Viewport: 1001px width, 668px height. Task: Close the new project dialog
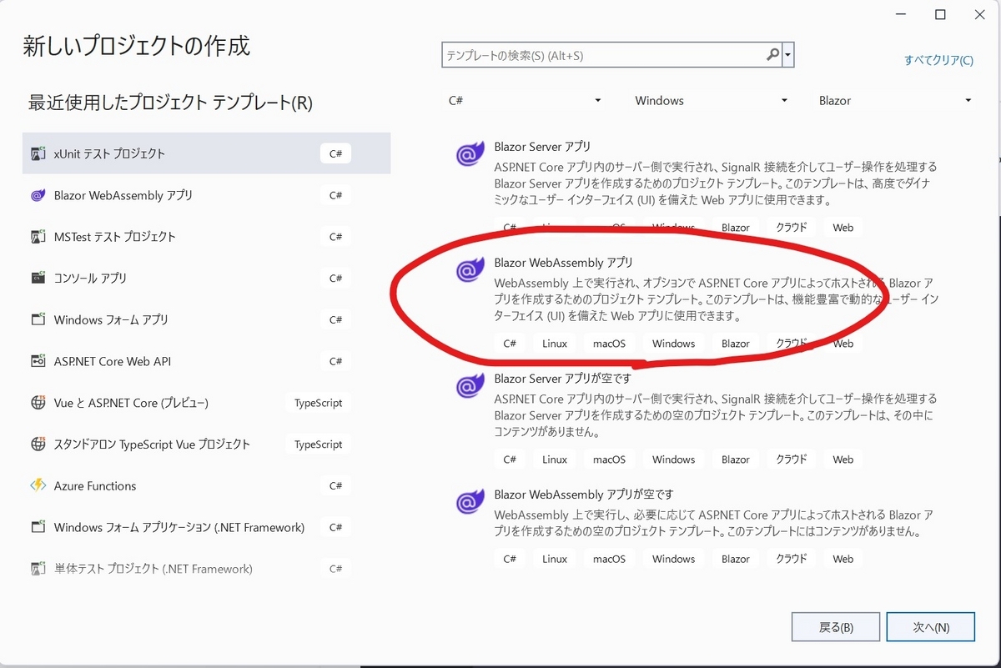click(978, 14)
